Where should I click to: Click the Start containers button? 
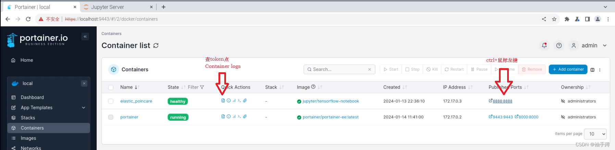click(391, 70)
